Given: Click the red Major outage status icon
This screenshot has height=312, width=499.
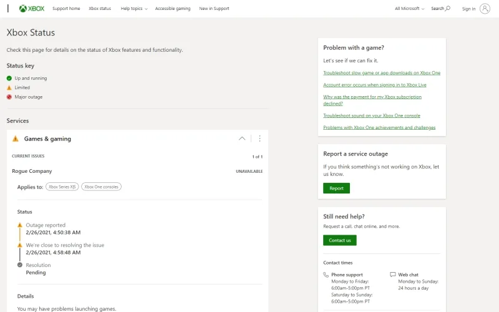Looking at the screenshot, I should click(9, 97).
